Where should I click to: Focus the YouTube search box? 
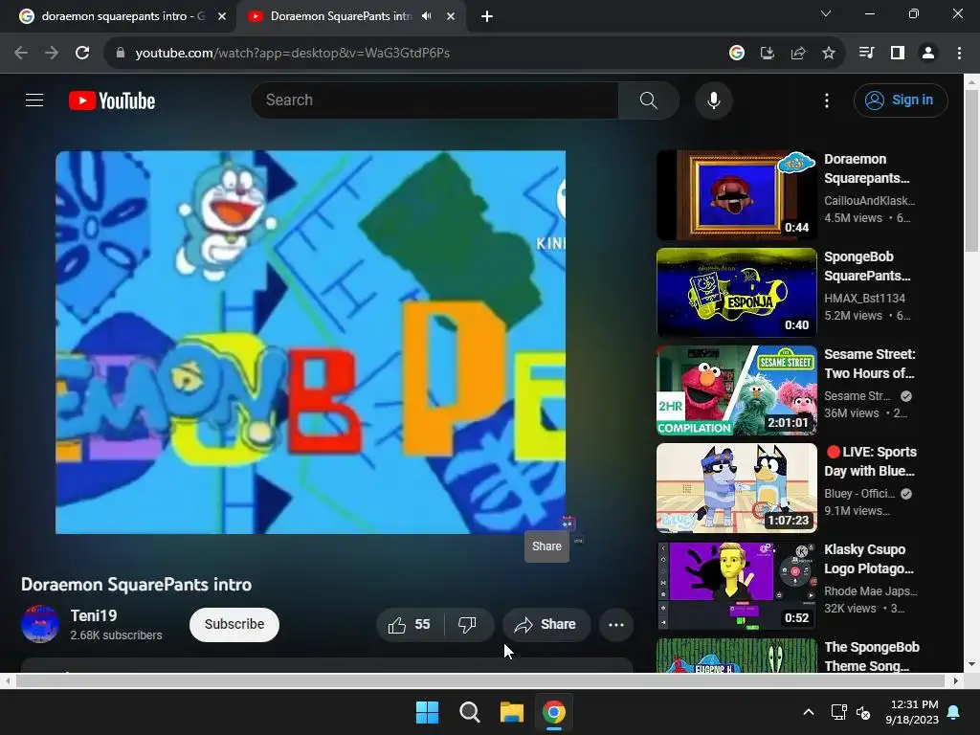click(x=435, y=100)
